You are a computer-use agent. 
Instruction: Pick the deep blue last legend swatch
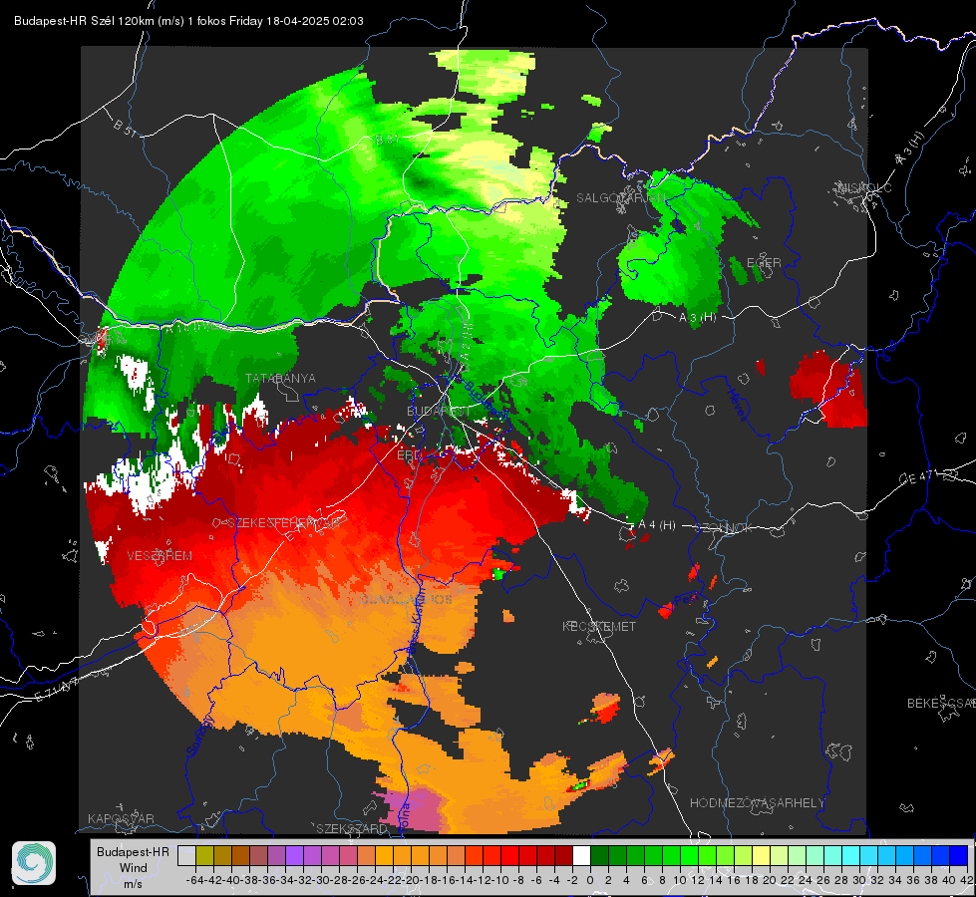tap(959, 856)
